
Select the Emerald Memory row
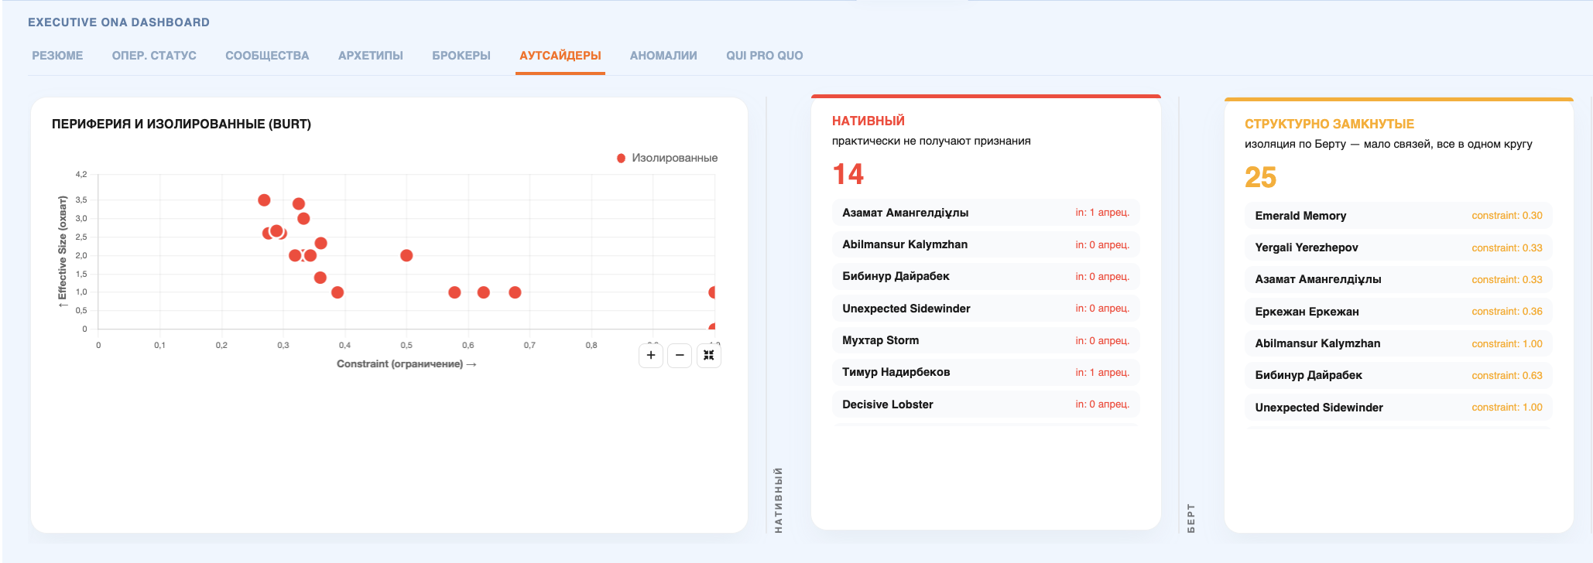click(1398, 216)
